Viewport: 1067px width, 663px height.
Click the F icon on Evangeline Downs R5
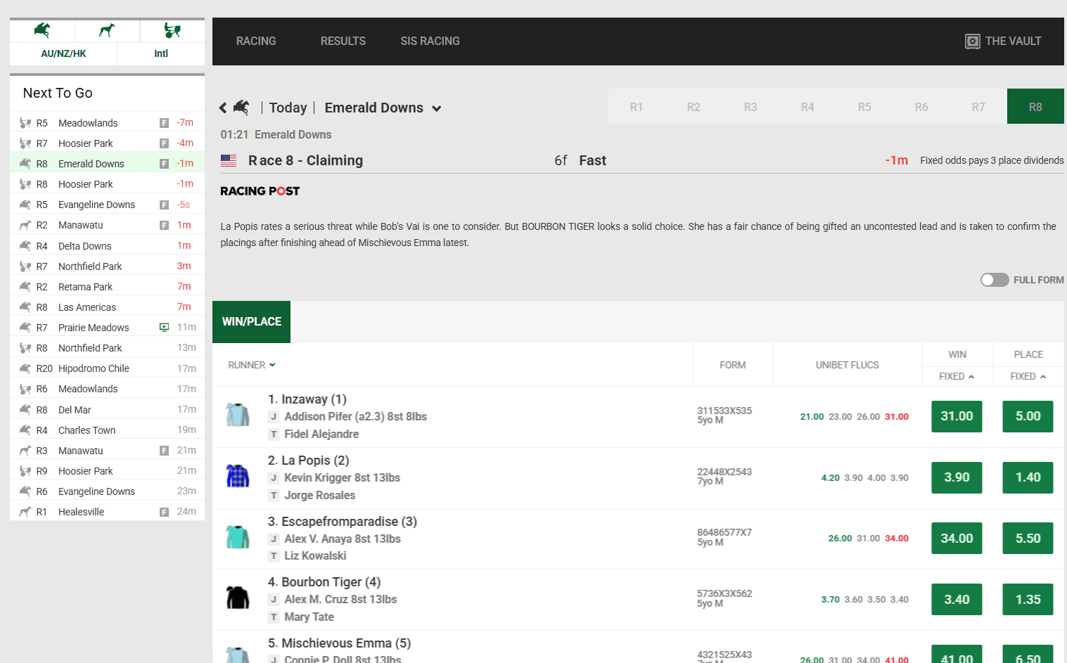(164, 205)
